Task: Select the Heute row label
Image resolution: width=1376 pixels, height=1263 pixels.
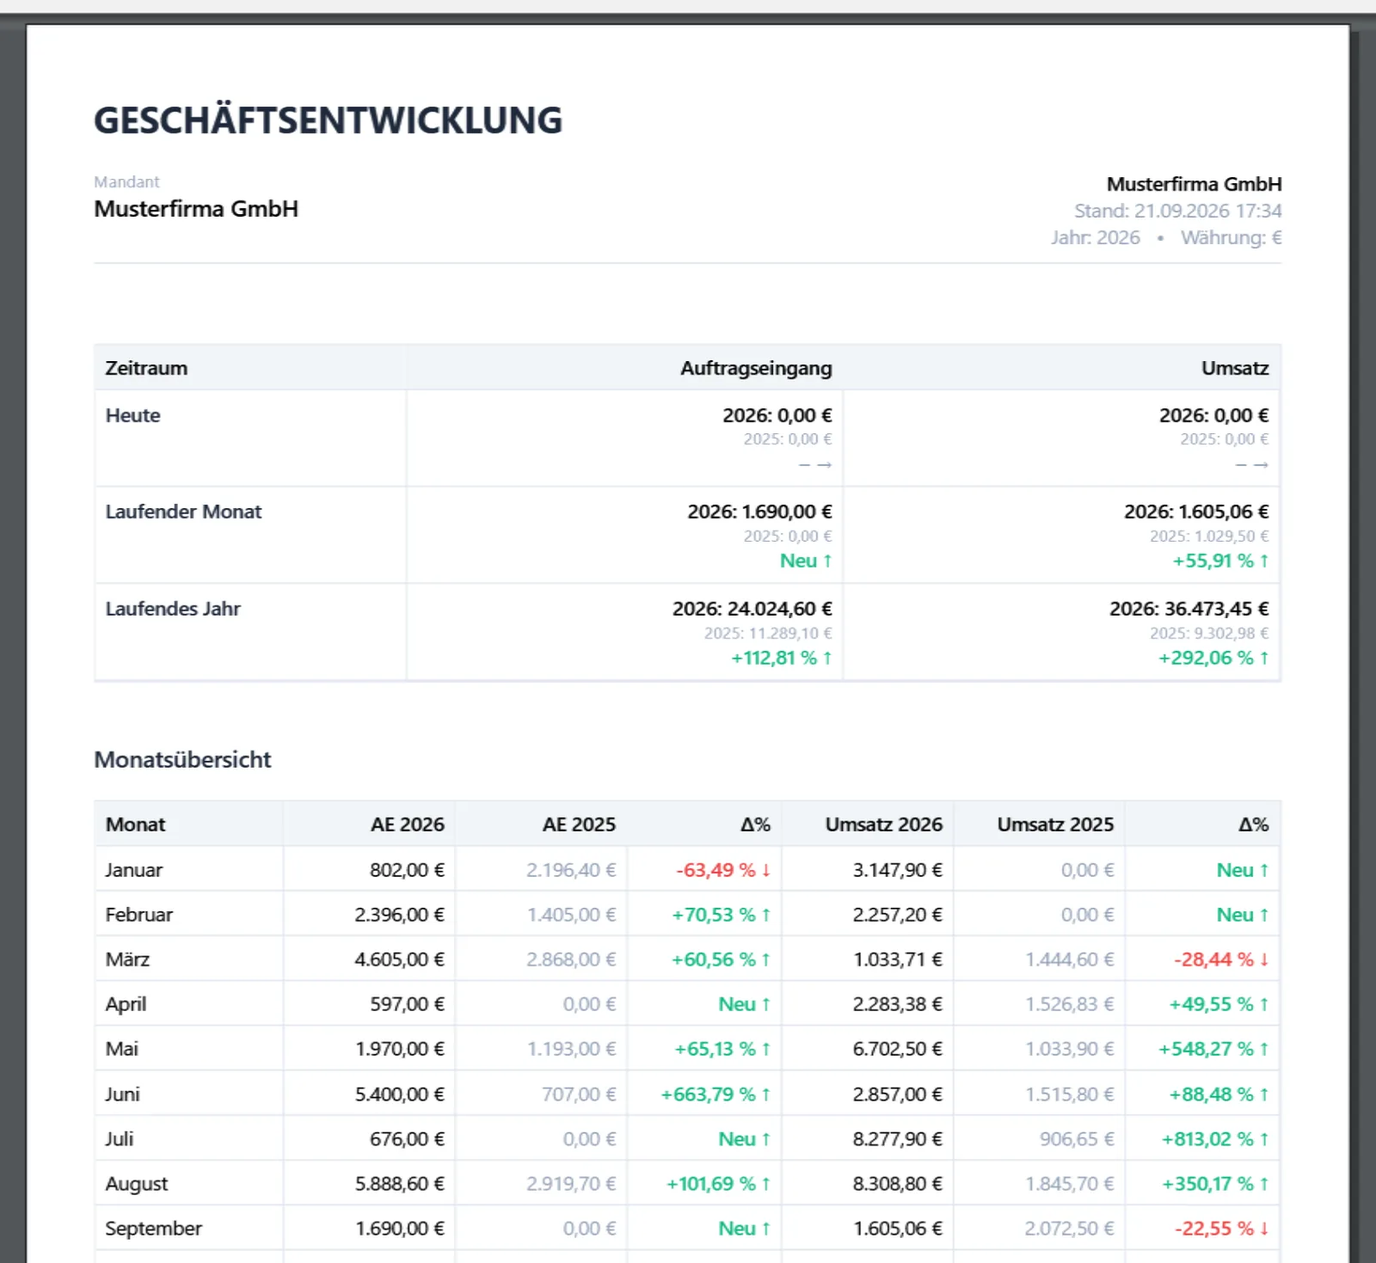Action: click(132, 415)
